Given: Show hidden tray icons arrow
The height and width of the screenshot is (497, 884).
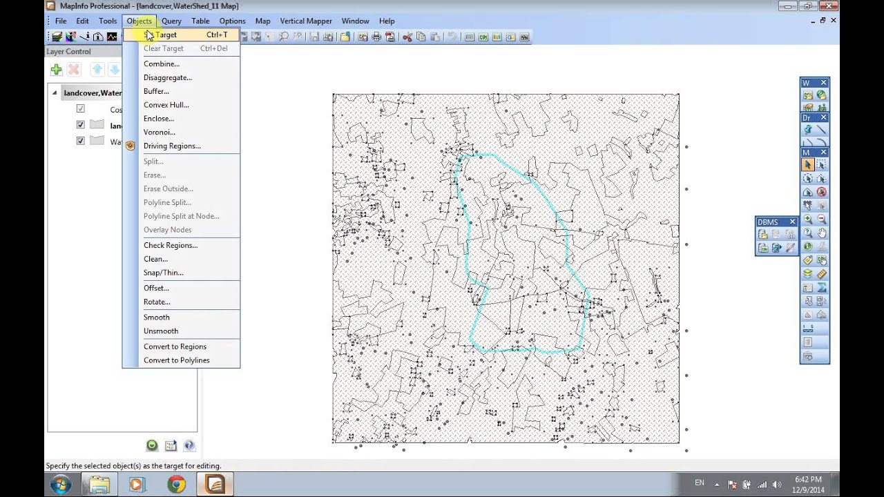Looking at the screenshot, I should click(717, 485).
